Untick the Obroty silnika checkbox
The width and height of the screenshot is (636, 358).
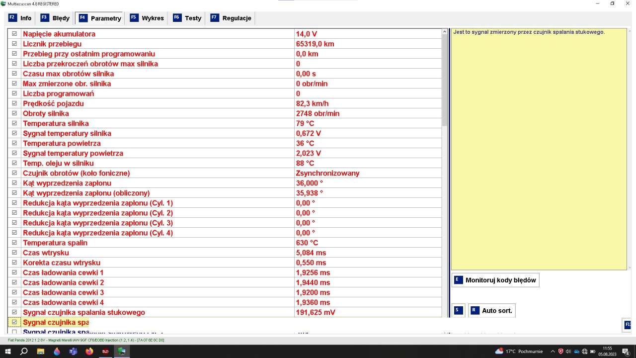[x=14, y=113]
